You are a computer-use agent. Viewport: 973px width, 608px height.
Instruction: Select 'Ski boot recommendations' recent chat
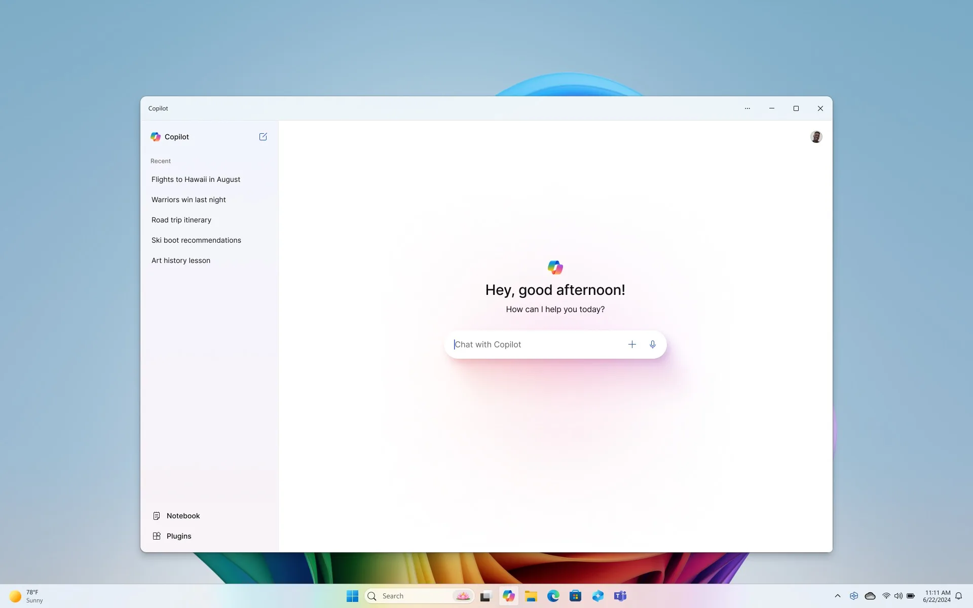pyautogui.click(x=196, y=240)
